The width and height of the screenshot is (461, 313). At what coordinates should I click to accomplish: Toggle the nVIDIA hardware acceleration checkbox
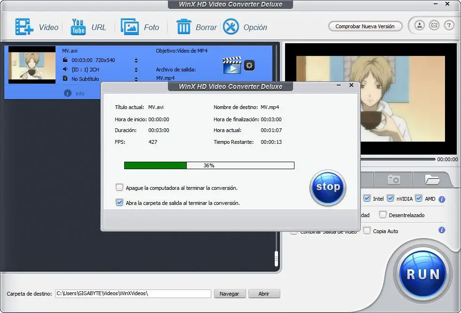pos(390,198)
